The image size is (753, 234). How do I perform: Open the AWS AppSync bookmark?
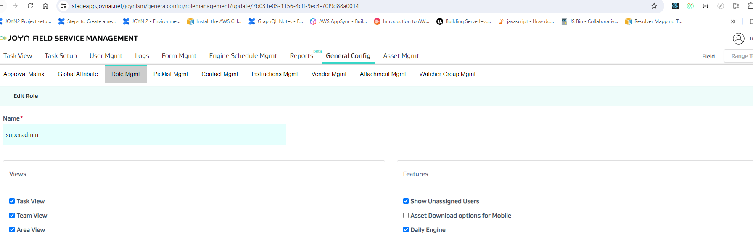[338, 21]
